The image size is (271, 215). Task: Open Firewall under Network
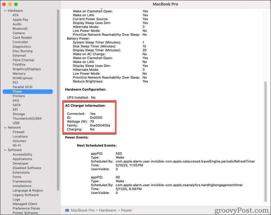tap(19, 132)
